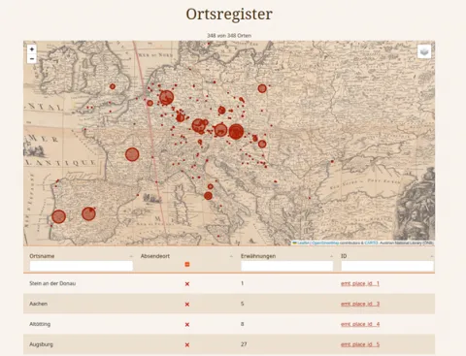Select the 'Stein an der Donau' place name
The image size is (466, 356).
(52, 283)
